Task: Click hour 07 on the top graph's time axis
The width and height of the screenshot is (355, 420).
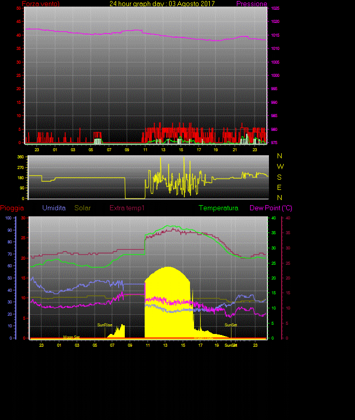Action: (x=109, y=150)
